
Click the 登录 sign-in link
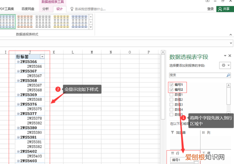tap(211, 9)
